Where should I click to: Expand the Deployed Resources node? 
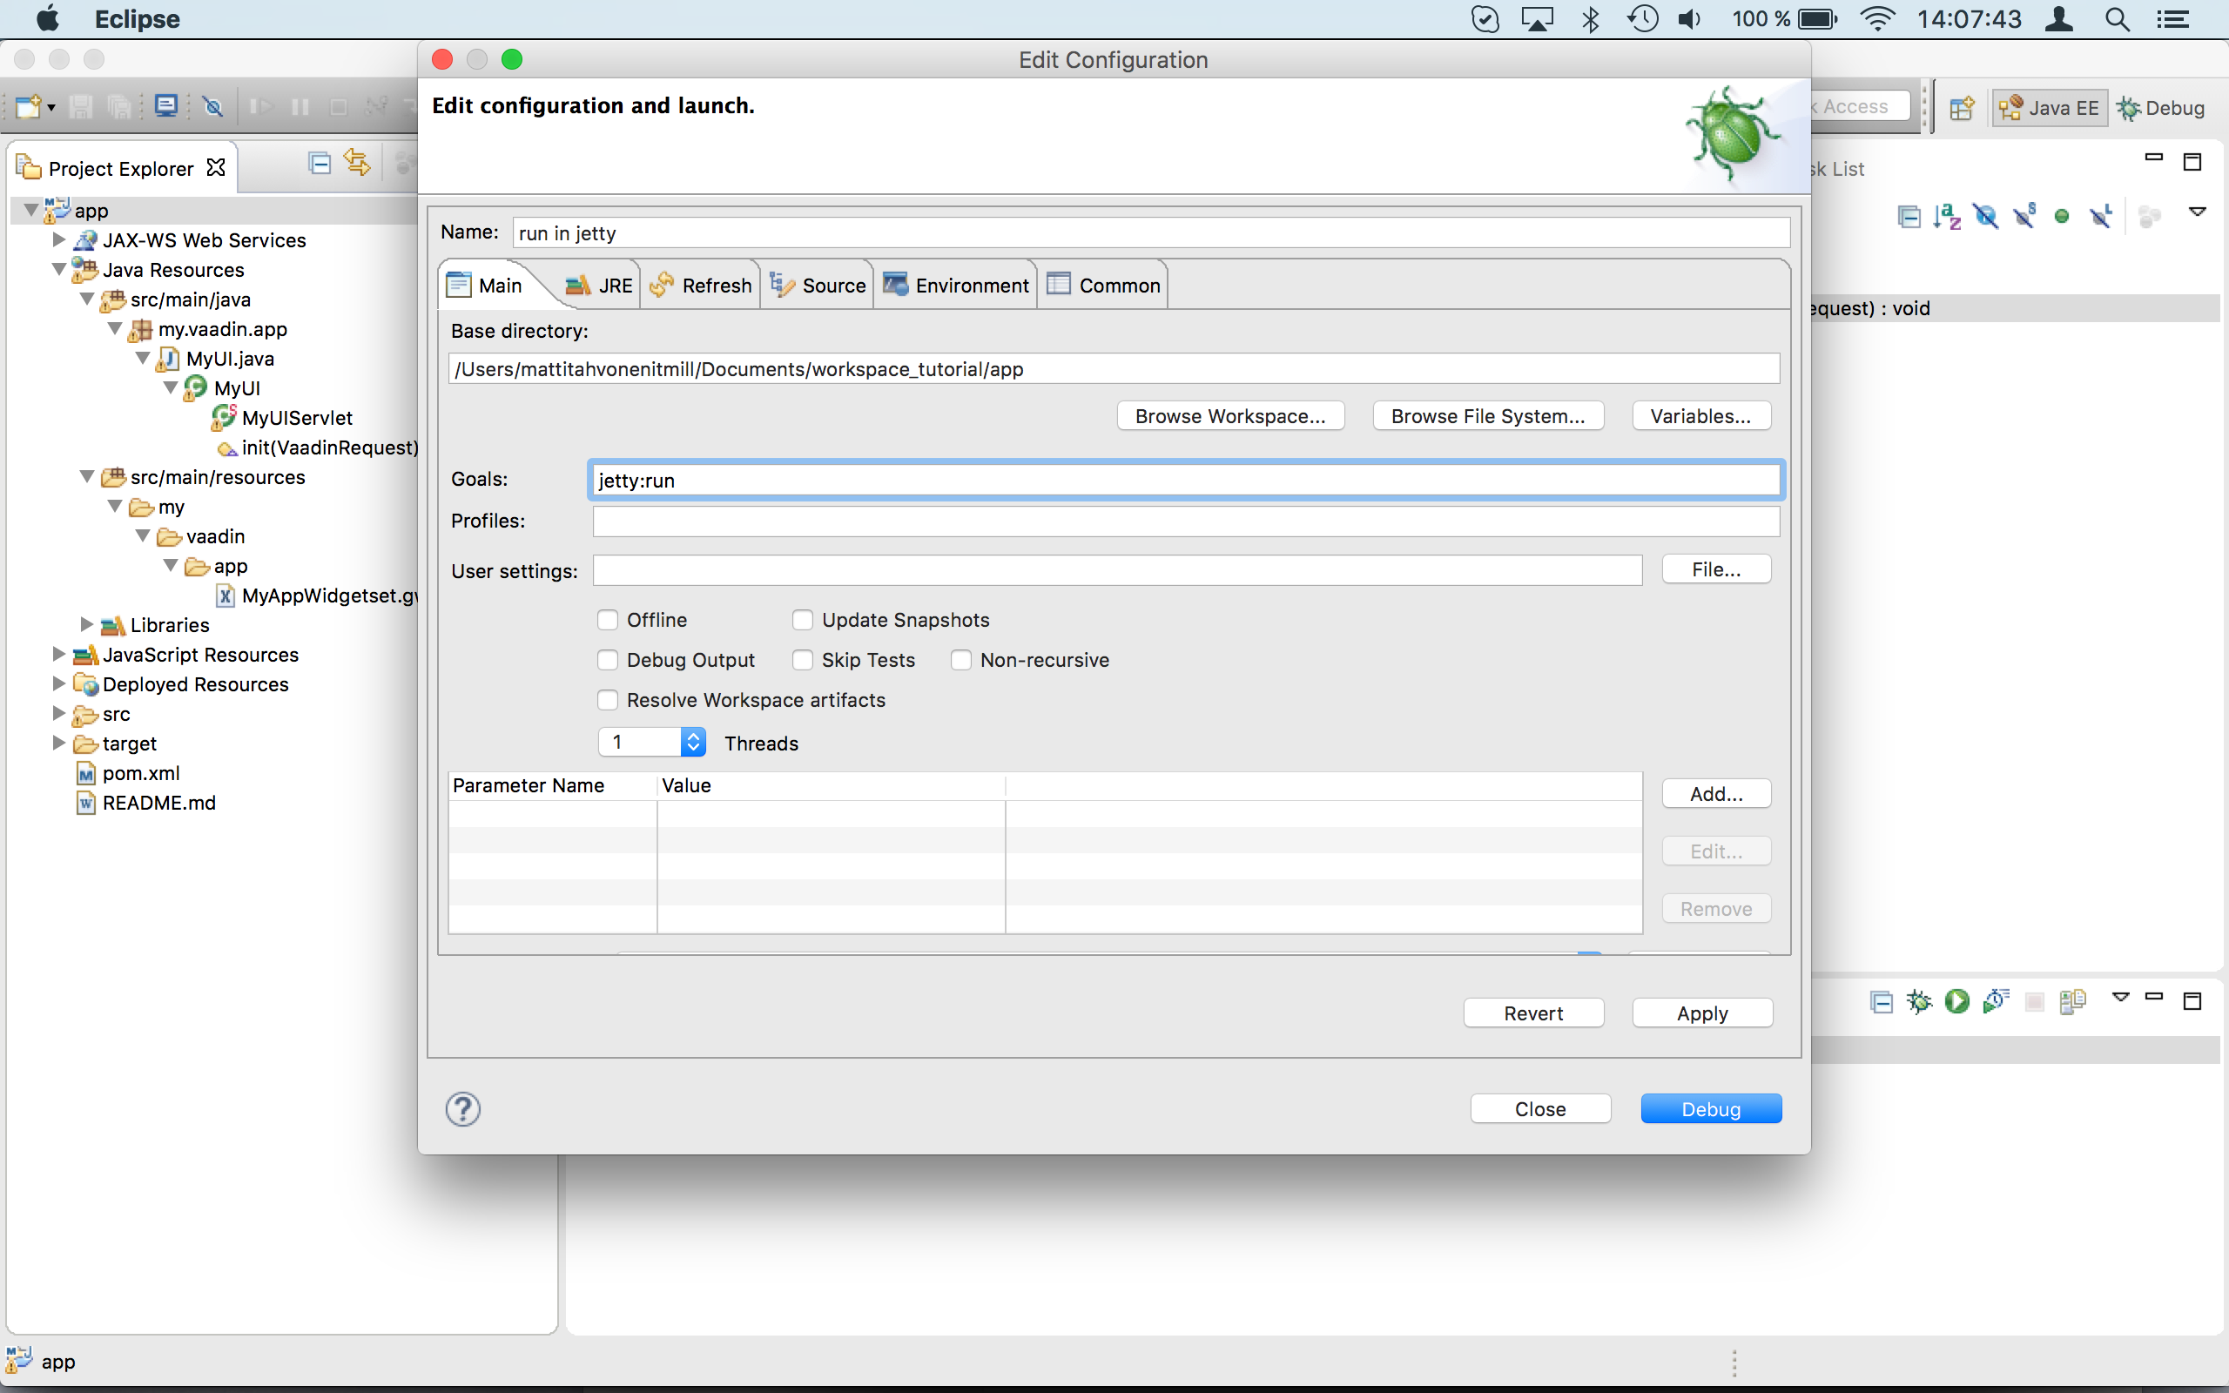pyautogui.click(x=58, y=683)
